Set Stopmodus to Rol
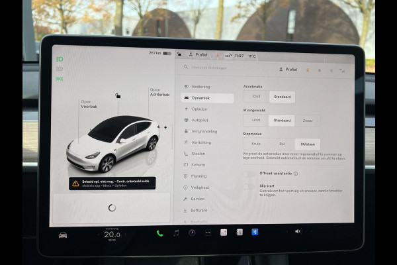The width and height of the screenshot is (397, 265). (282, 144)
